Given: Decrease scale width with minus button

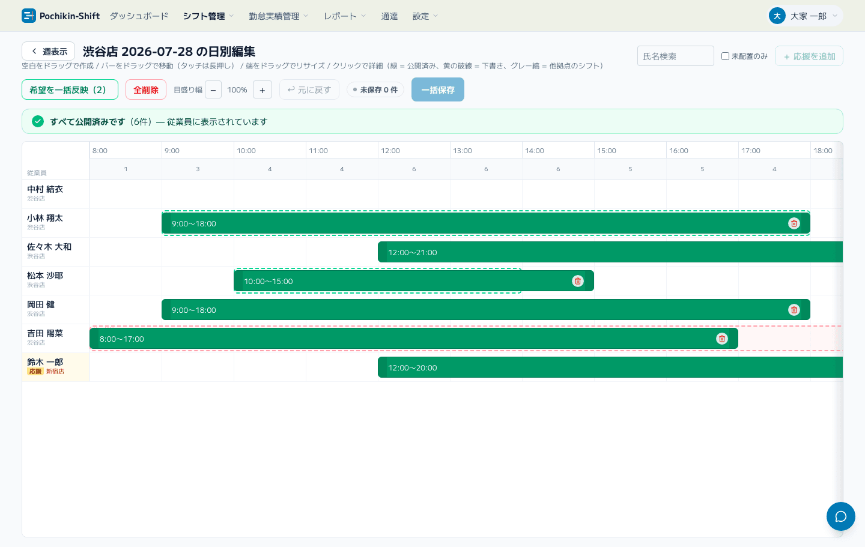Looking at the screenshot, I should (213, 90).
